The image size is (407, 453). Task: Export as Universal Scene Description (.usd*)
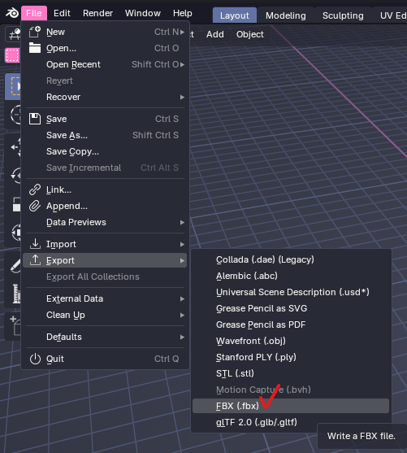click(x=291, y=292)
